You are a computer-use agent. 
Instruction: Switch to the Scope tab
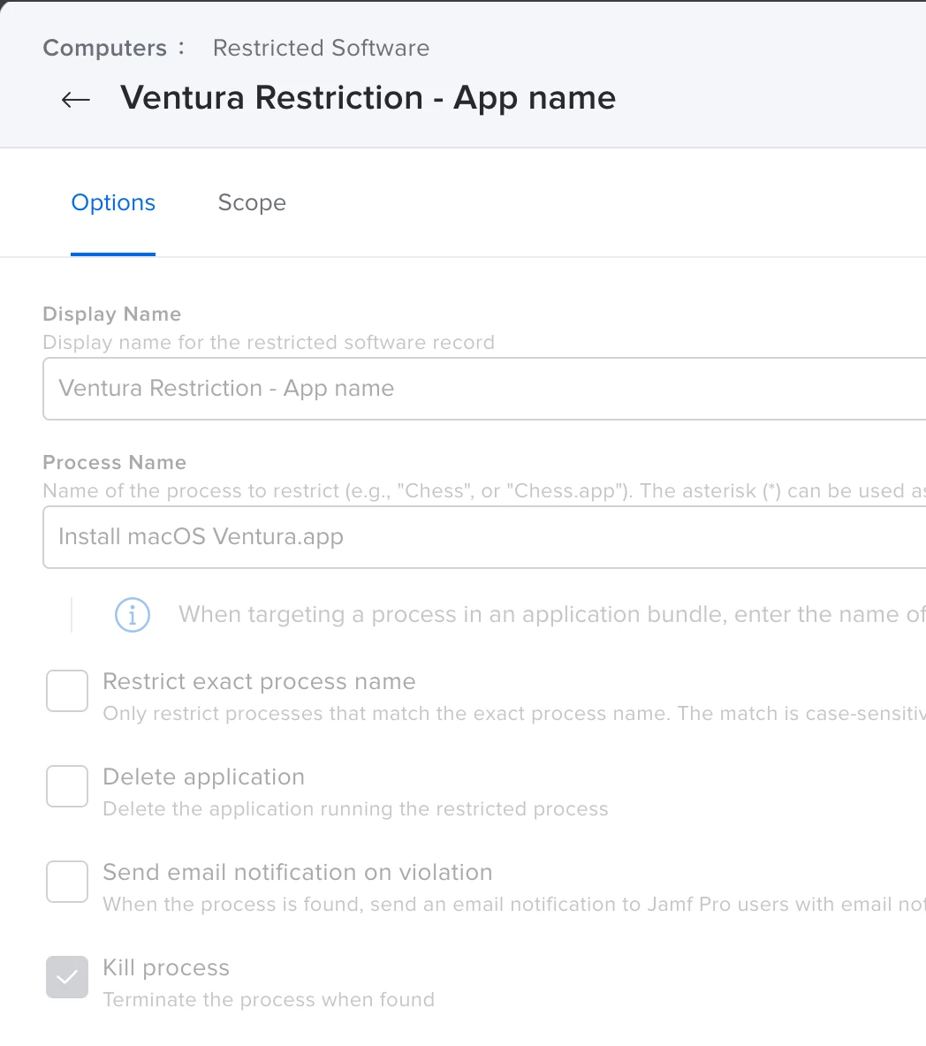pos(252,203)
